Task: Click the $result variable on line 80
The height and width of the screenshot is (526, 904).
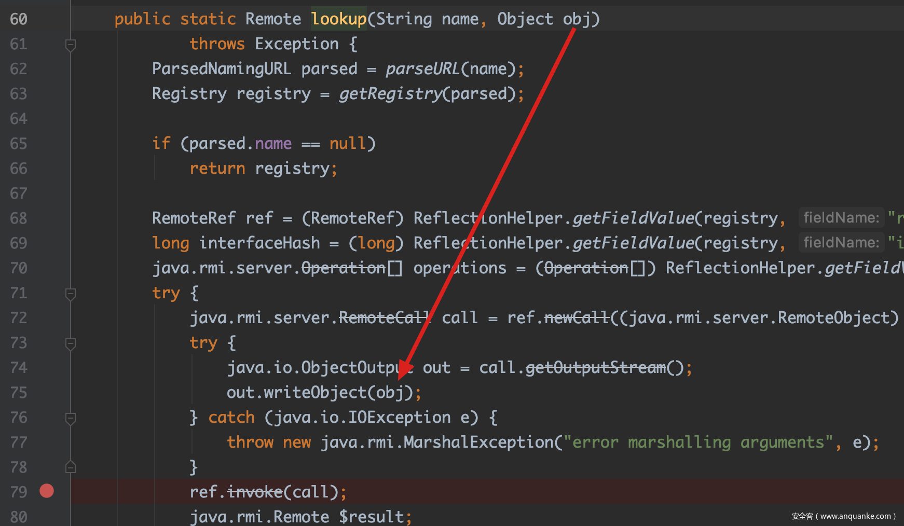Action: pyautogui.click(x=371, y=517)
